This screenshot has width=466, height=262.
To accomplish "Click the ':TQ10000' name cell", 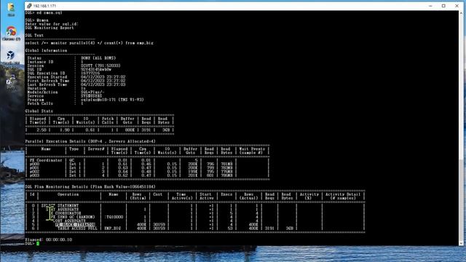I will click(114, 217).
